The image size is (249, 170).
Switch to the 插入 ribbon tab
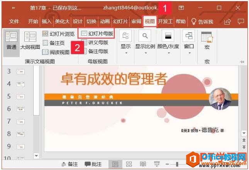(47, 21)
